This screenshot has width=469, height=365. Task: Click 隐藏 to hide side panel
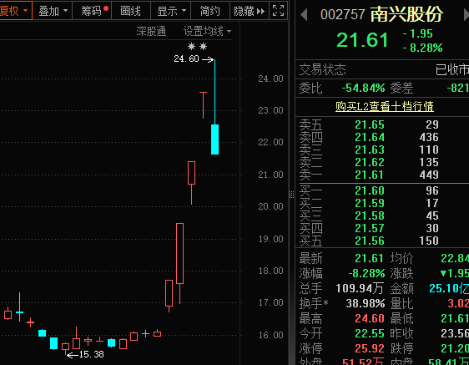coord(250,11)
